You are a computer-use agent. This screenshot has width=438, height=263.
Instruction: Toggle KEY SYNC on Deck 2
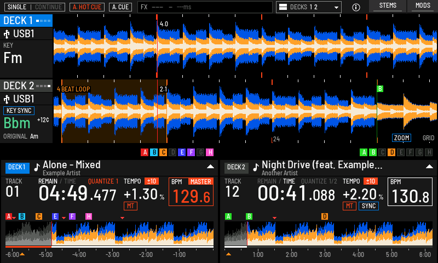point(19,111)
